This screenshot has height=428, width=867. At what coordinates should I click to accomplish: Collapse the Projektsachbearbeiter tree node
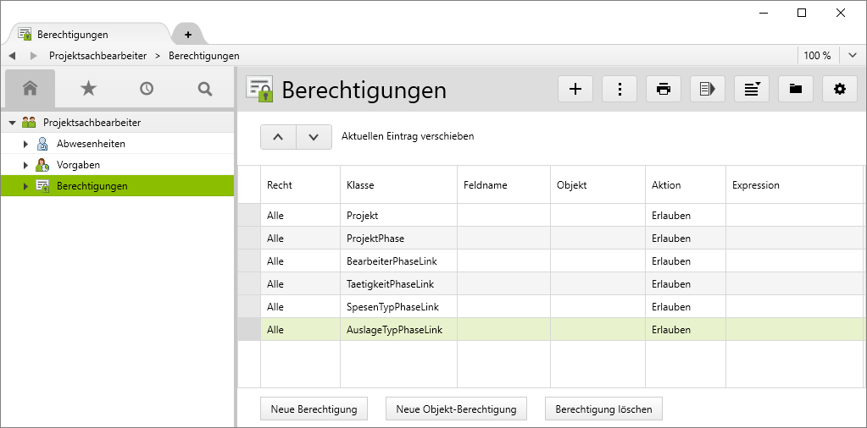click(x=12, y=123)
